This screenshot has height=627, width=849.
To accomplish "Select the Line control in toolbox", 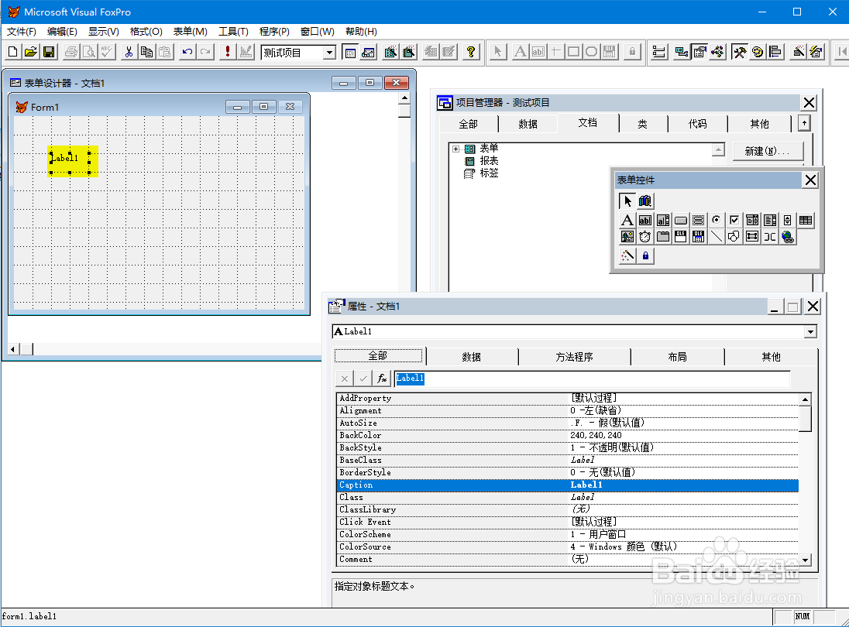I will click(717, 237).
